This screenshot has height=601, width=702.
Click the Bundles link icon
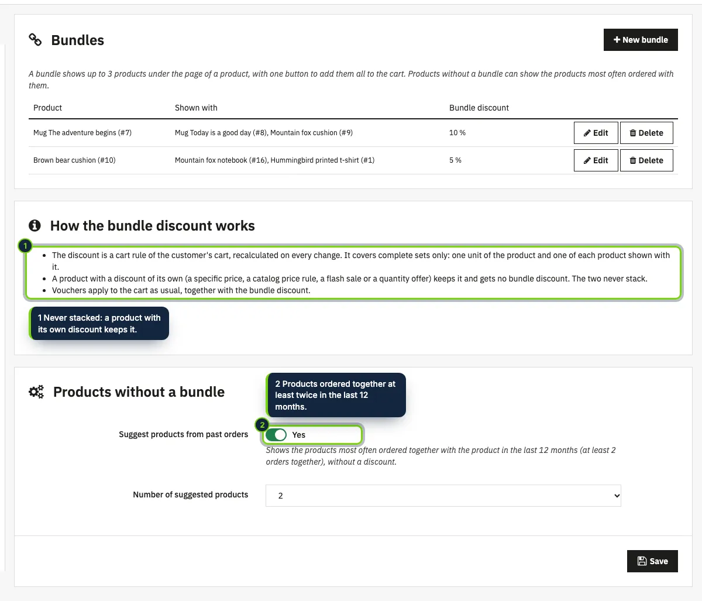tap(35, 40)
